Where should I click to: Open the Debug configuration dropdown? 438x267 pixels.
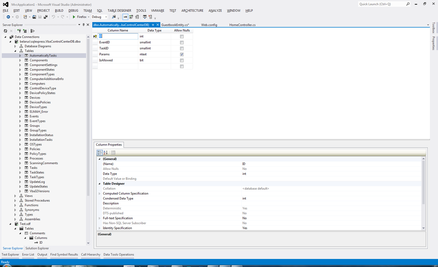pos(106,17)
